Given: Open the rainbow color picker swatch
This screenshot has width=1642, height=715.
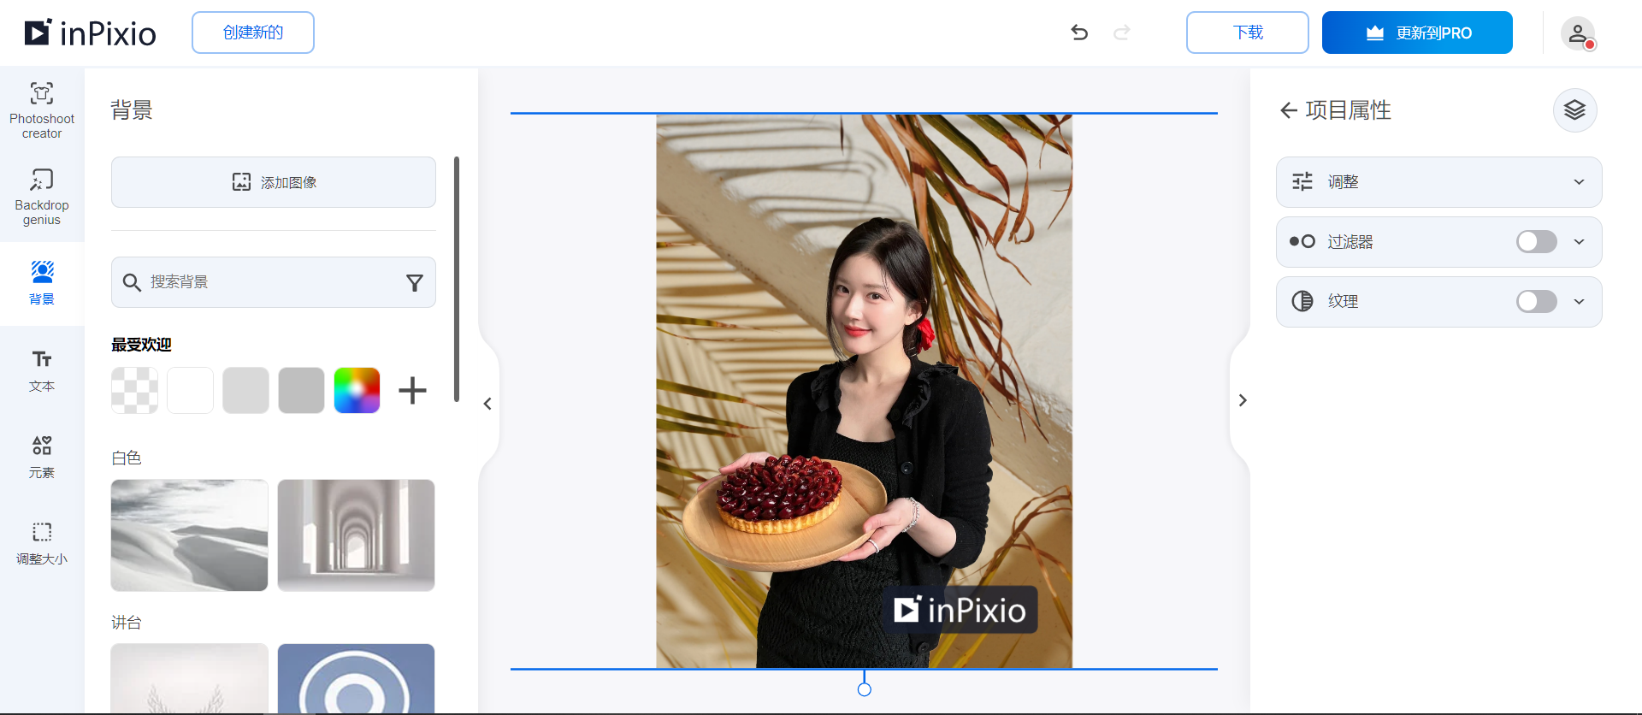Looking at the screenshot, I should (x=357, y=391).
